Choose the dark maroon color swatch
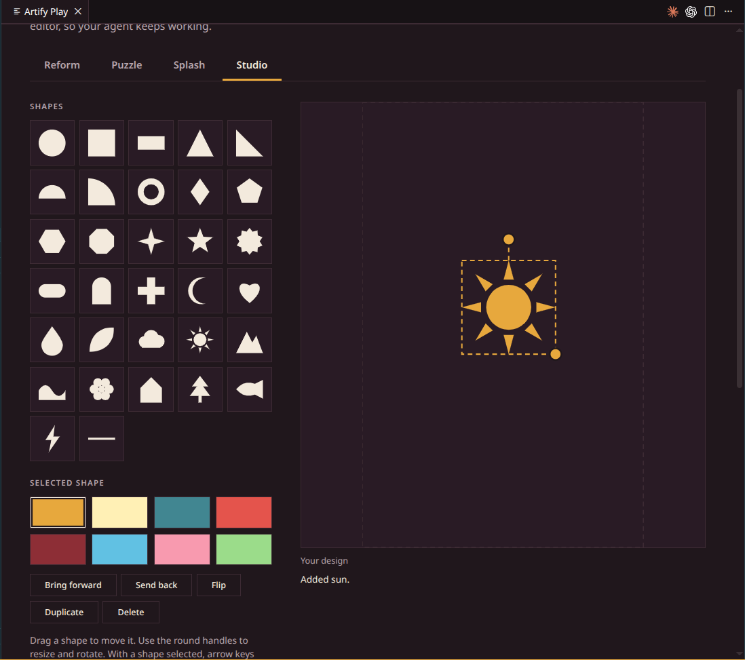Image resolution: width=745 pixels, height=660 pixels. [58, 549]
